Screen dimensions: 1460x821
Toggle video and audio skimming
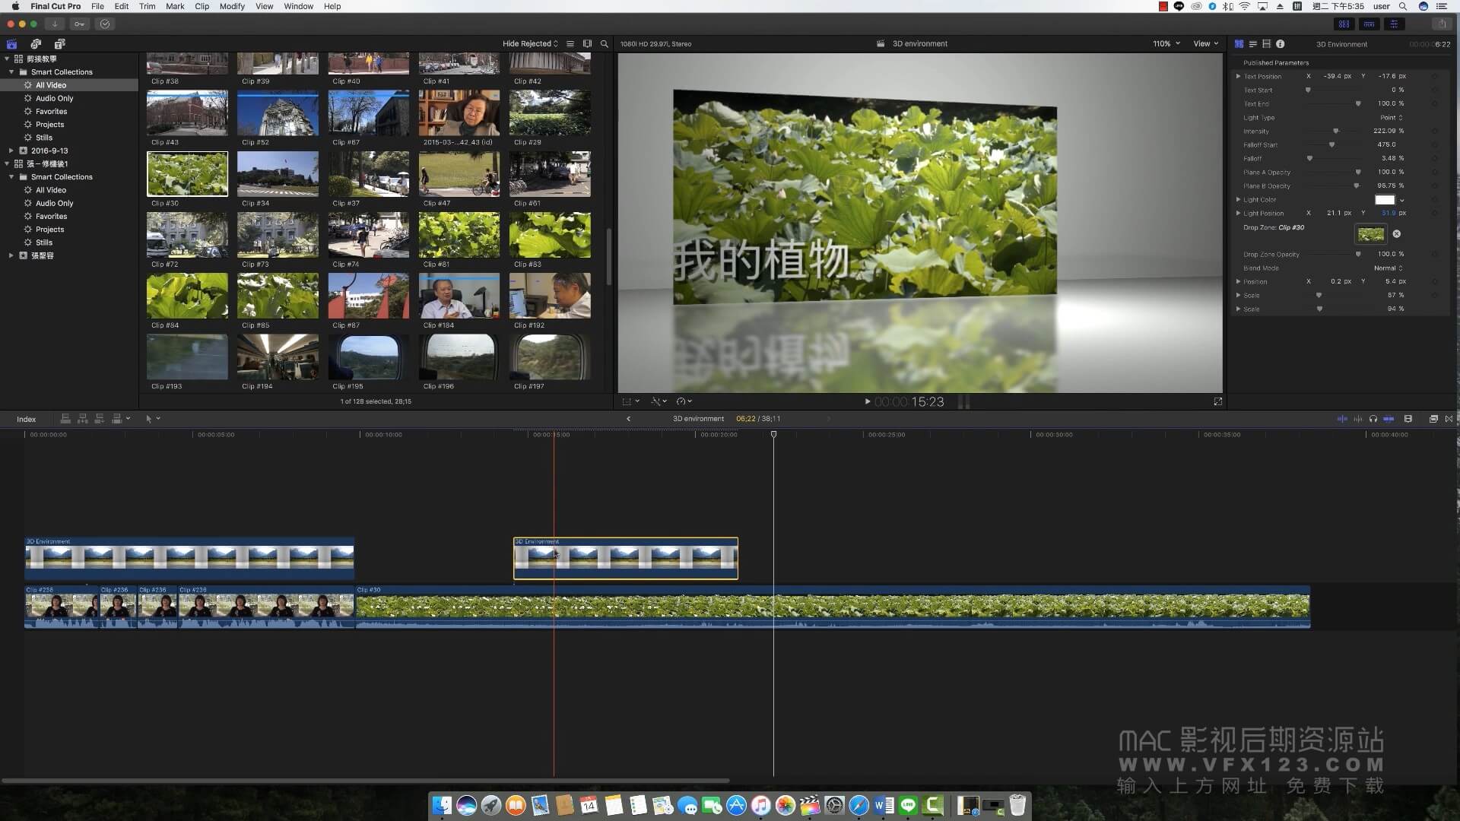pyautogui.click(x=1342, y=419)
